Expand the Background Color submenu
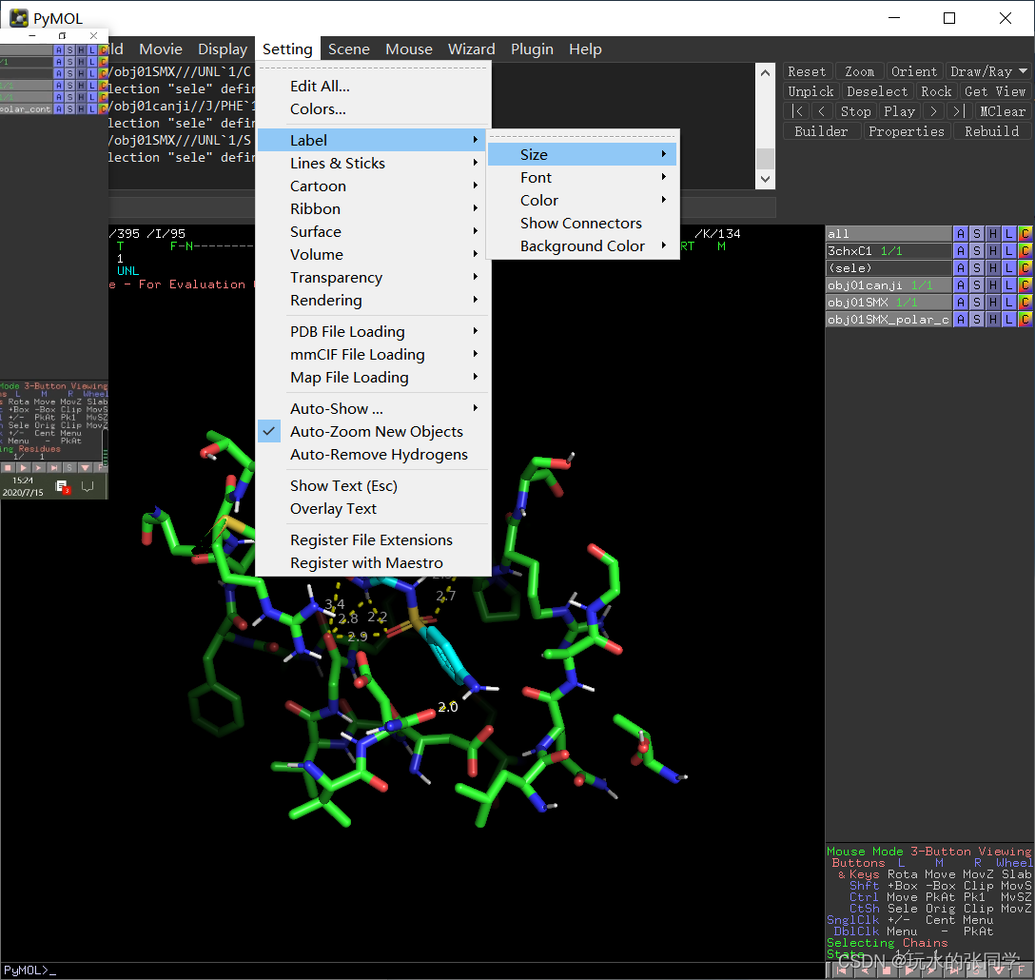The image size is (1035, 980). pos(582,246)
